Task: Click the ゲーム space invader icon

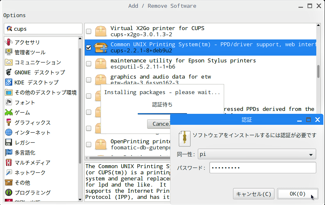Action: 9,112
